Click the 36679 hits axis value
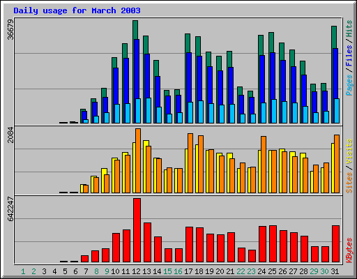The width and height of the screenshot is (357, 279). click(10, 29)
